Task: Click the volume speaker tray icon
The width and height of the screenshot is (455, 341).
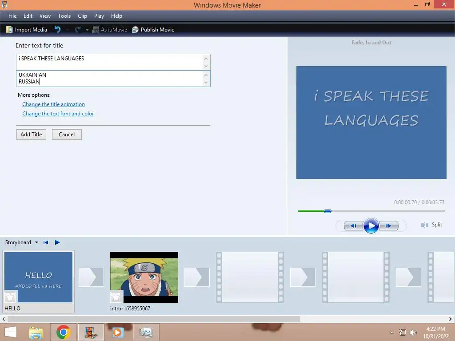Action: coord(413,332)
